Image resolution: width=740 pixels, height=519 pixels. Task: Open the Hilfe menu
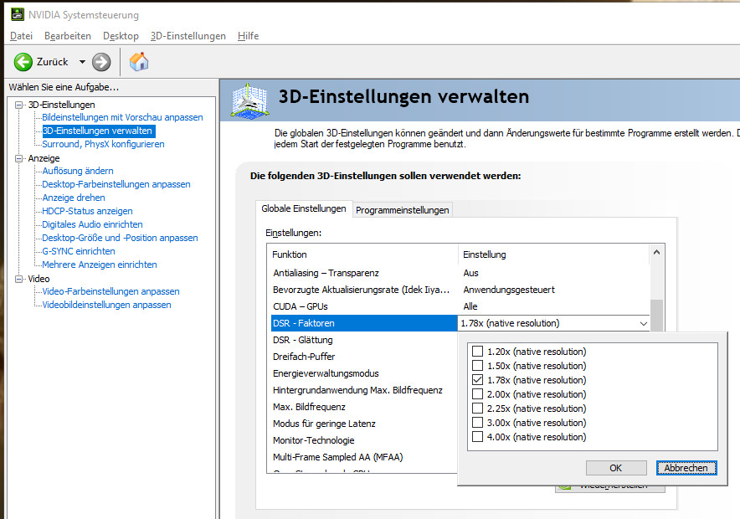click(x=248, y=36)
